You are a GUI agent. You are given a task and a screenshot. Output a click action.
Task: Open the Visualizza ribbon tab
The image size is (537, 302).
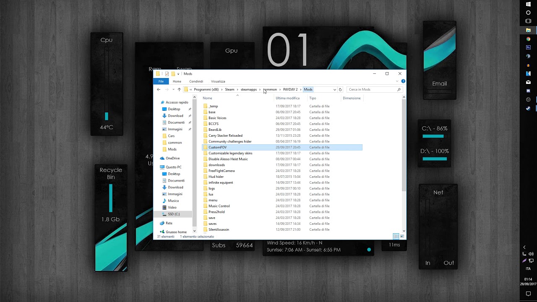218,81
